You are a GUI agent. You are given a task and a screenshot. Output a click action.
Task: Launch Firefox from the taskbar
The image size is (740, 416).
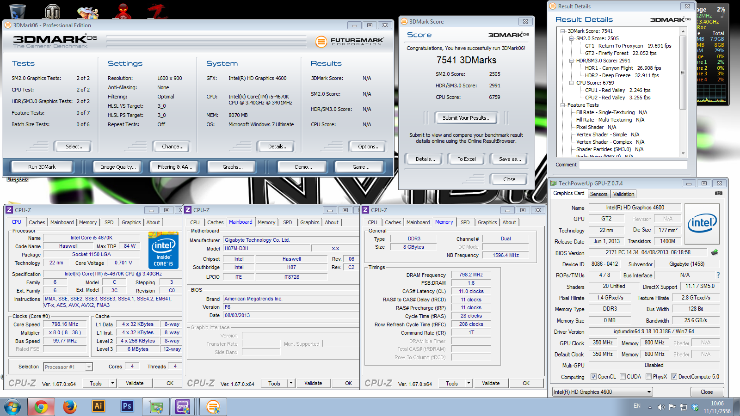tap(70, 407)
